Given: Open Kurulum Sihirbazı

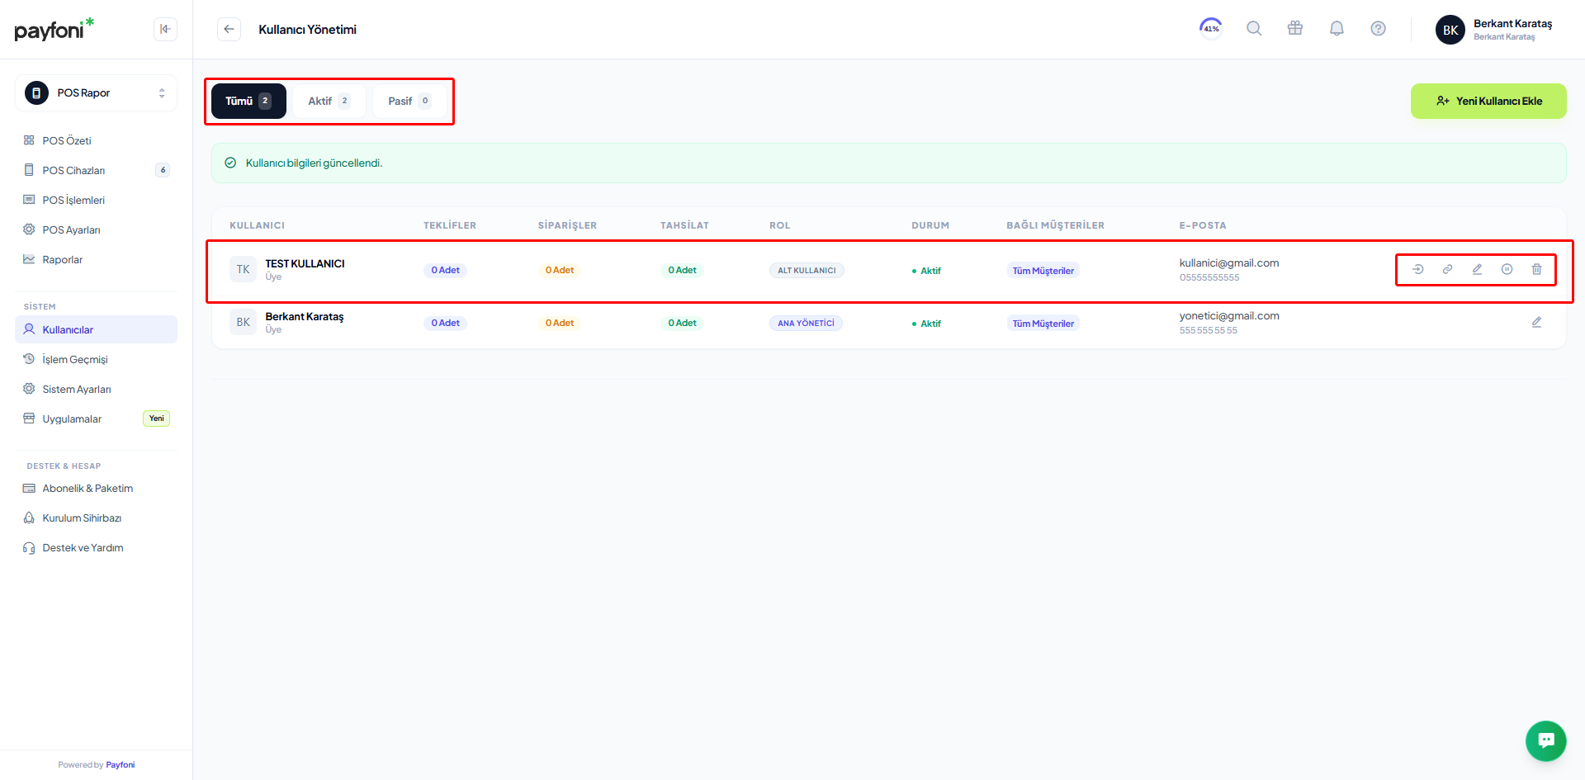Looking at the screenshot, I should 96,518.
